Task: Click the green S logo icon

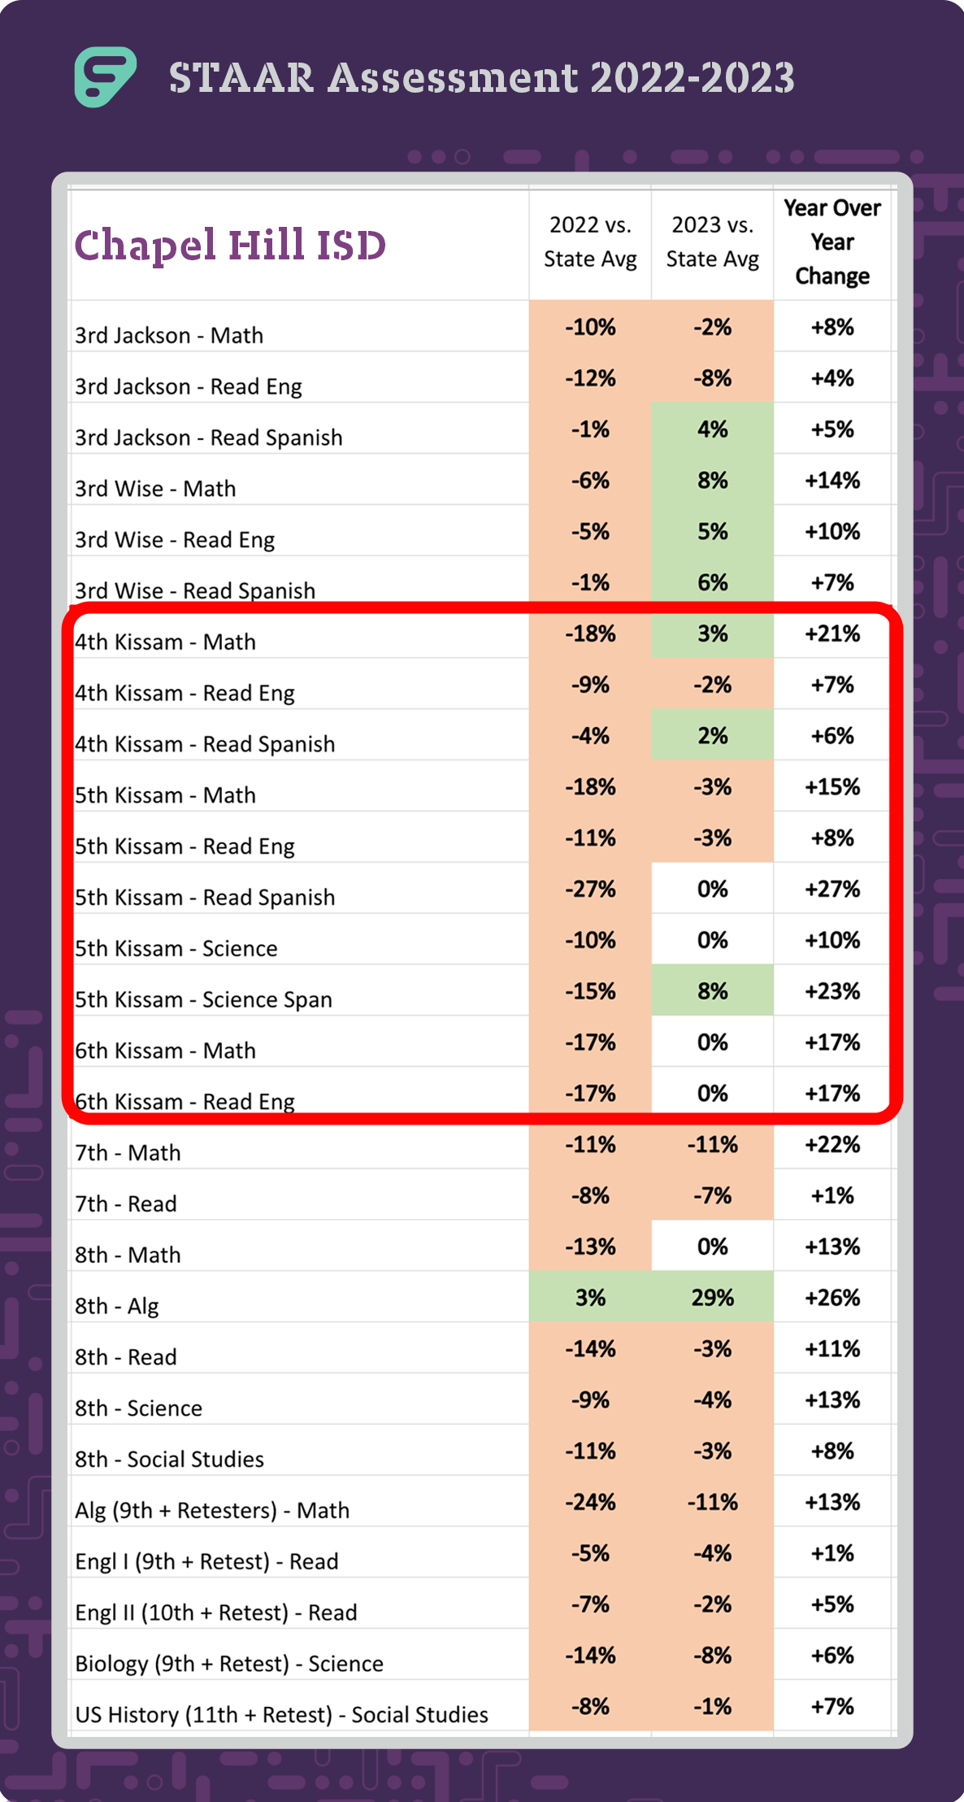Action: 106,77
